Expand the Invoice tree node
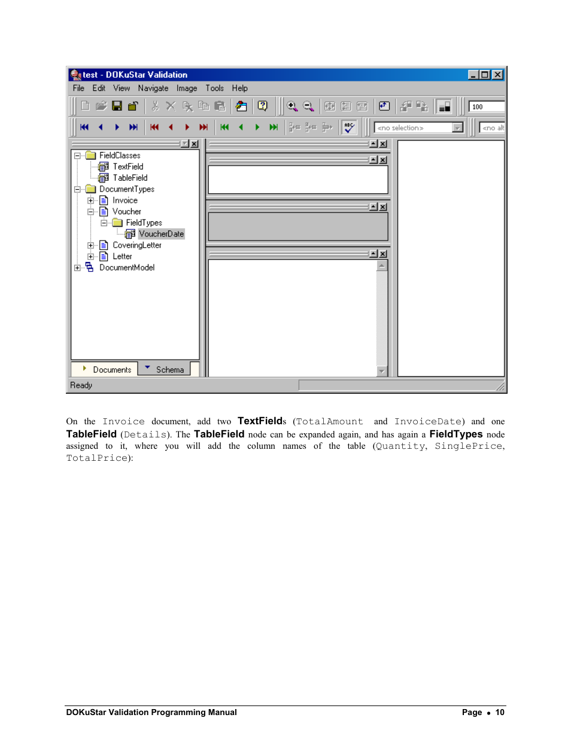This screenshot has height=739, width=571. click(x=90, y=200)
